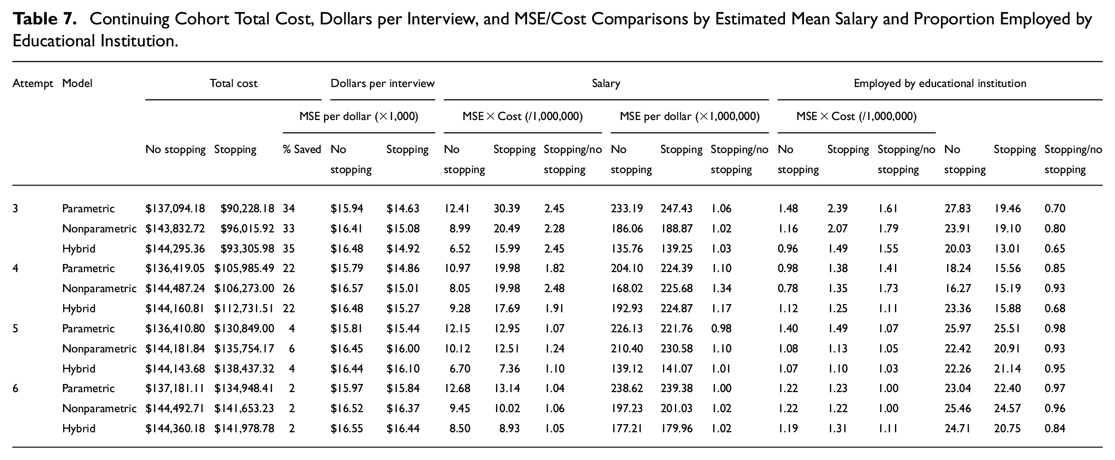The width and height of the screenshot is (1115, 460).
Task: Click the $141,978.78 stopping cost cell
Action: pos(244,428)
